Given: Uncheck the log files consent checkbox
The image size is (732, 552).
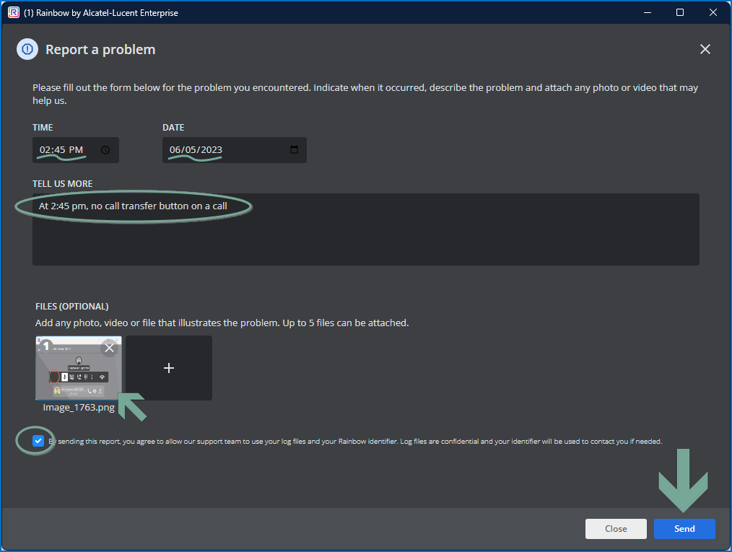Looking at the screenshot, I should click(x=38, y=441).
